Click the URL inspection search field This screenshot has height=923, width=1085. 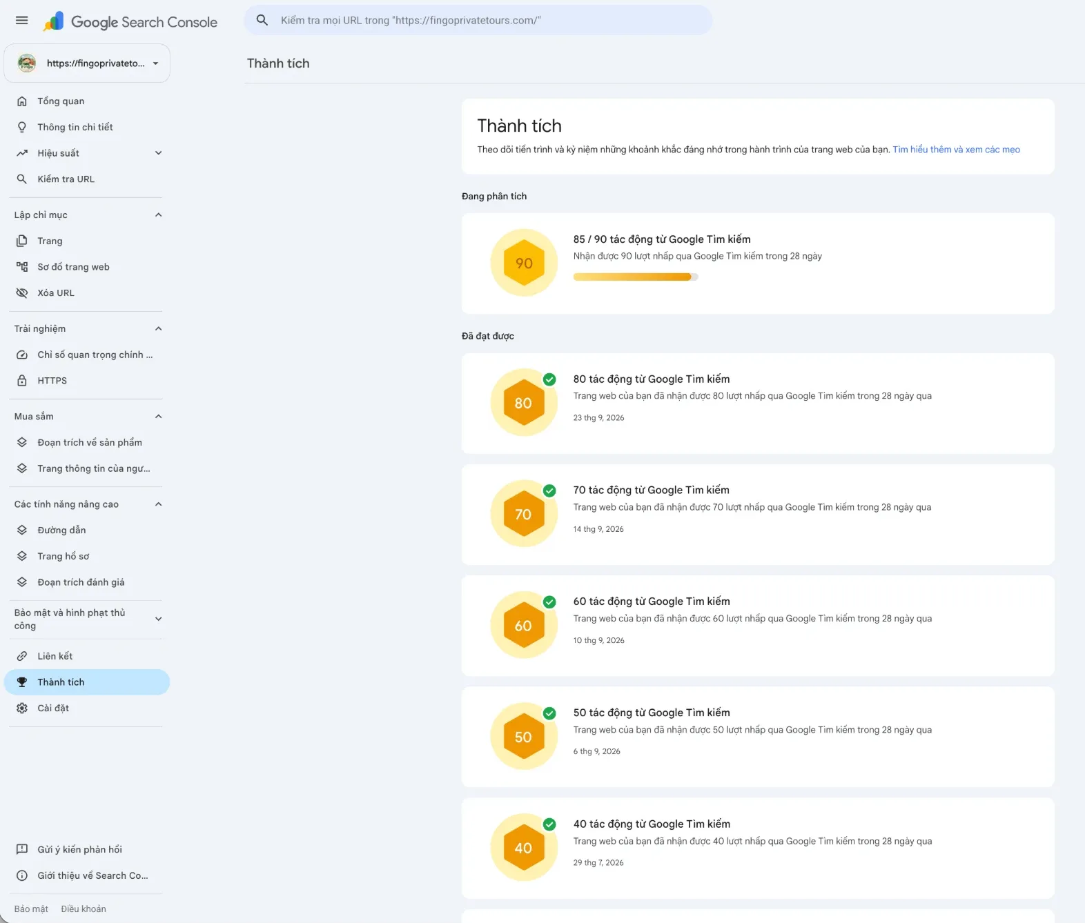click(x=478, y=20)
